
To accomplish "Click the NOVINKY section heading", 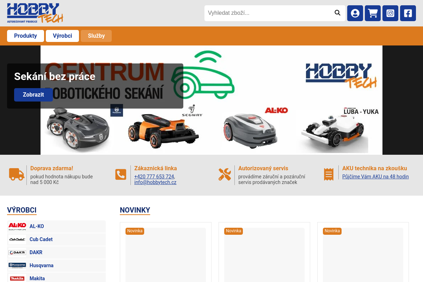I will (135, 210).
